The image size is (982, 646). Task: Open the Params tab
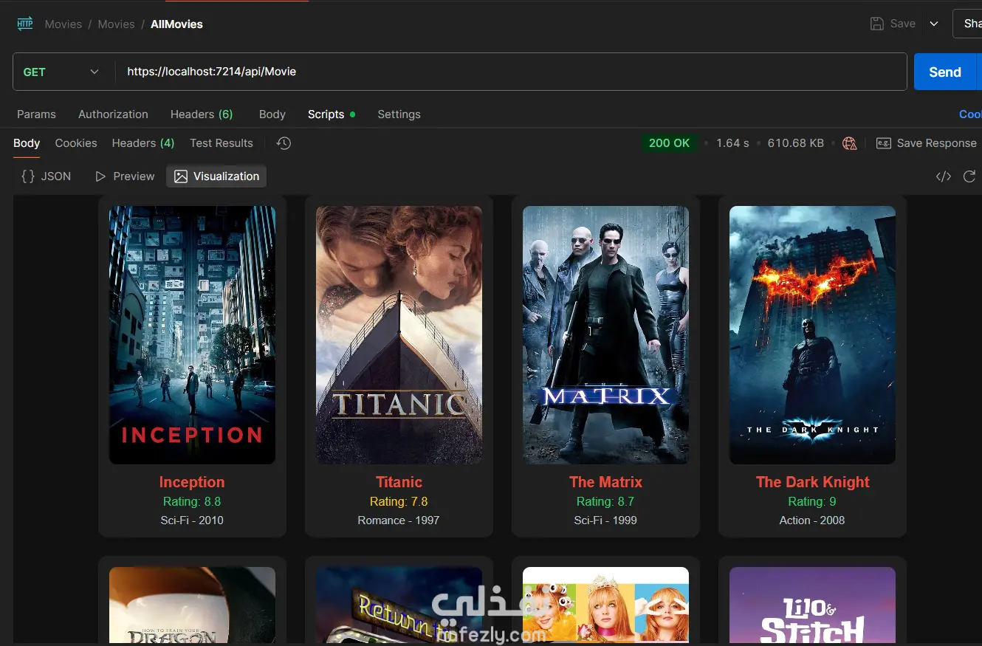[x=36, y=114]
